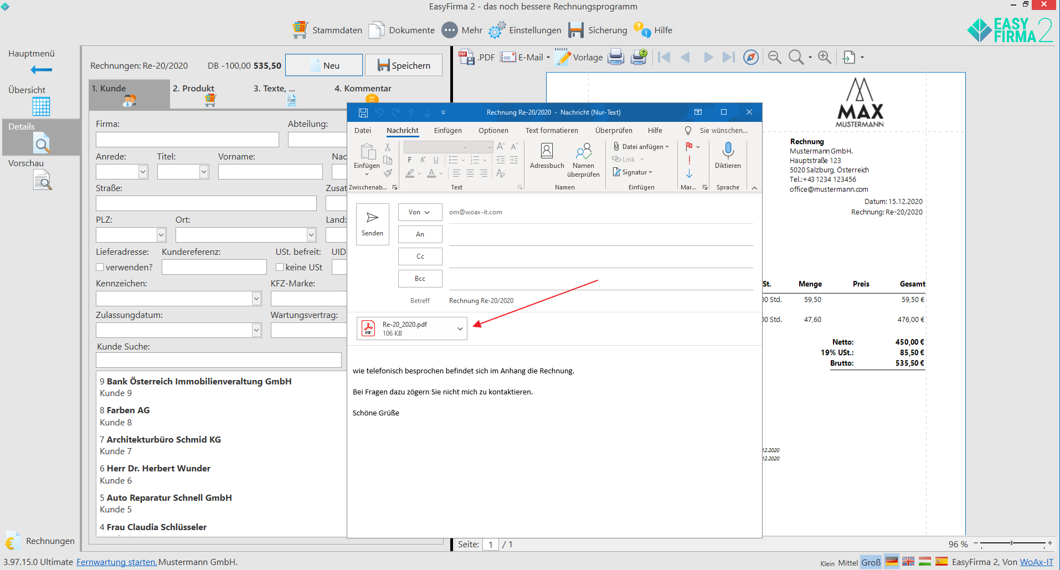Go to next page in preview
The height and width of the screenshot is (570, 1060).
[708, 57]
